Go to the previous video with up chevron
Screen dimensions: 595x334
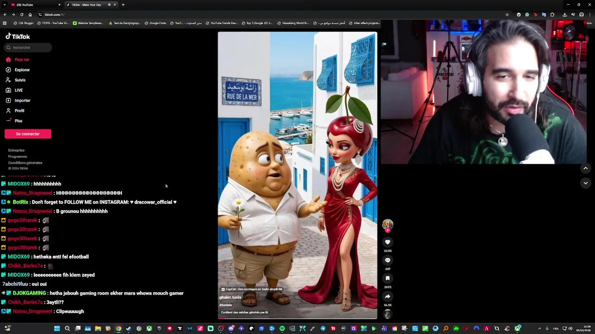(586, 168)
